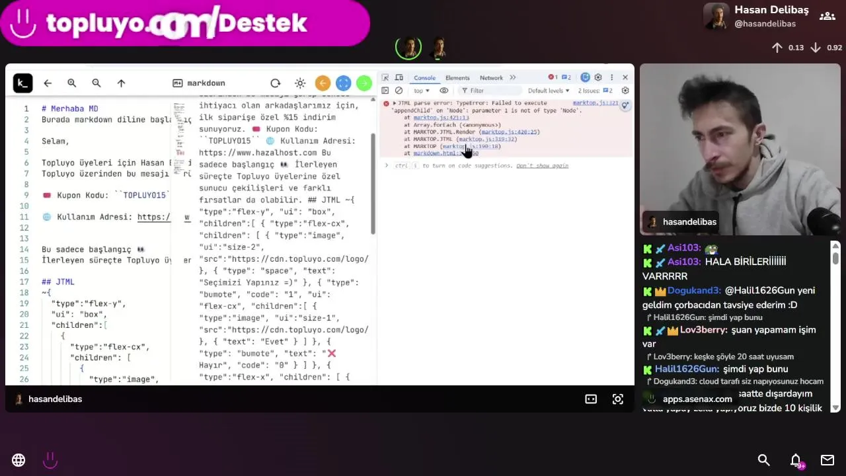The width and height of the screenshot is (846, 476).
Task: Zoom out with the minus magnifier icon
Action: (96, 83)
